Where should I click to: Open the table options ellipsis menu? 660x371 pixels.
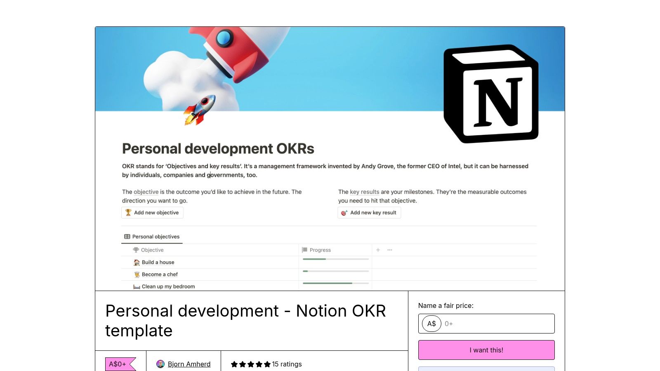click(389, 250)
